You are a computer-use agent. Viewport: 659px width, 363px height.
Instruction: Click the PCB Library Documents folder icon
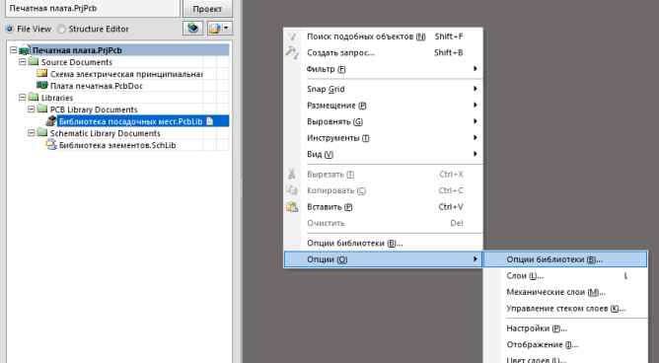coord(42,109)
